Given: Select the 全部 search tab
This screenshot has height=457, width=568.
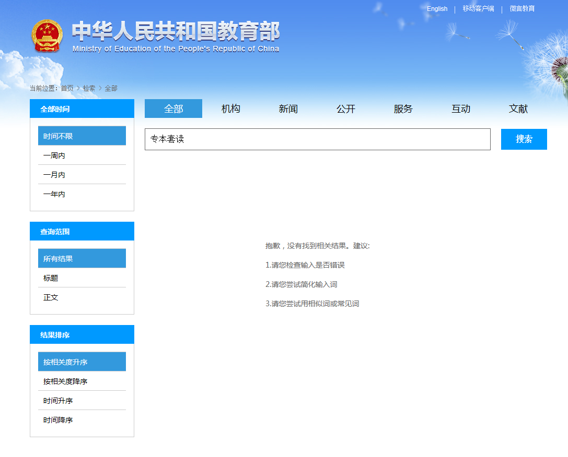Looking at the screenshot, I should tap(173, 109).
